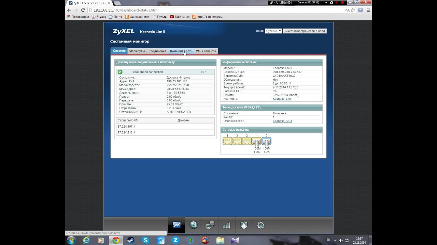Click the blue WAN port 0 icon
437x245 pixels.
click(x=267, y=141)
